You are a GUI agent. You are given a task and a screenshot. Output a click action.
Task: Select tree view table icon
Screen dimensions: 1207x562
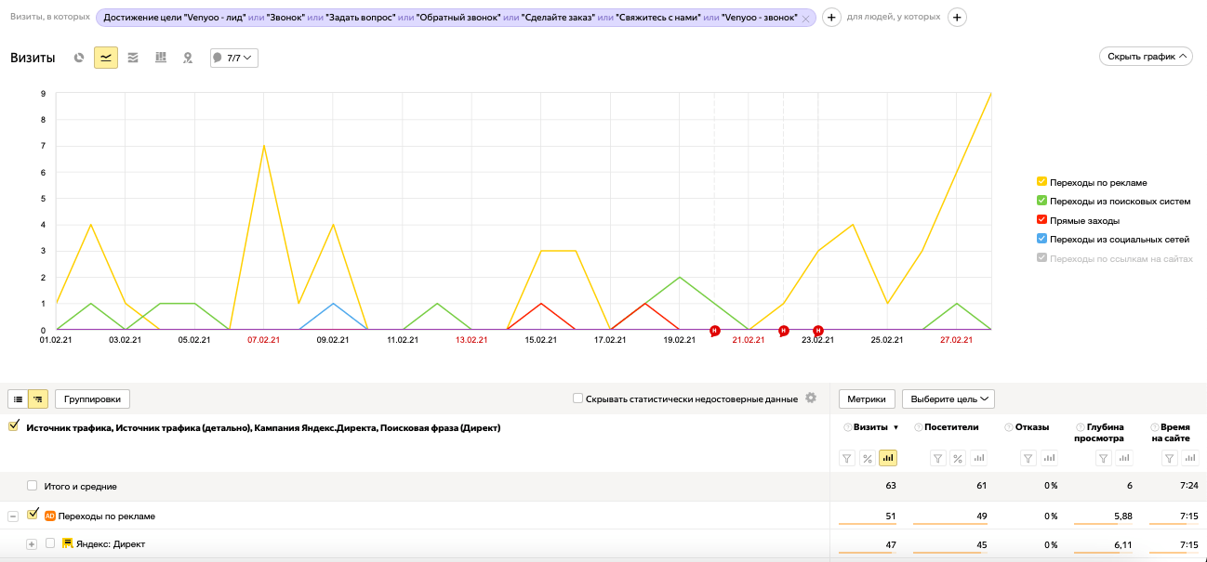(38, 399)
